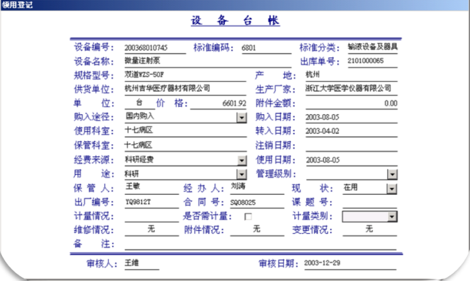Click the empty 计量情况 field
Image resolution: width=470 pixels, height=281 pixels.
pos(152,217)
